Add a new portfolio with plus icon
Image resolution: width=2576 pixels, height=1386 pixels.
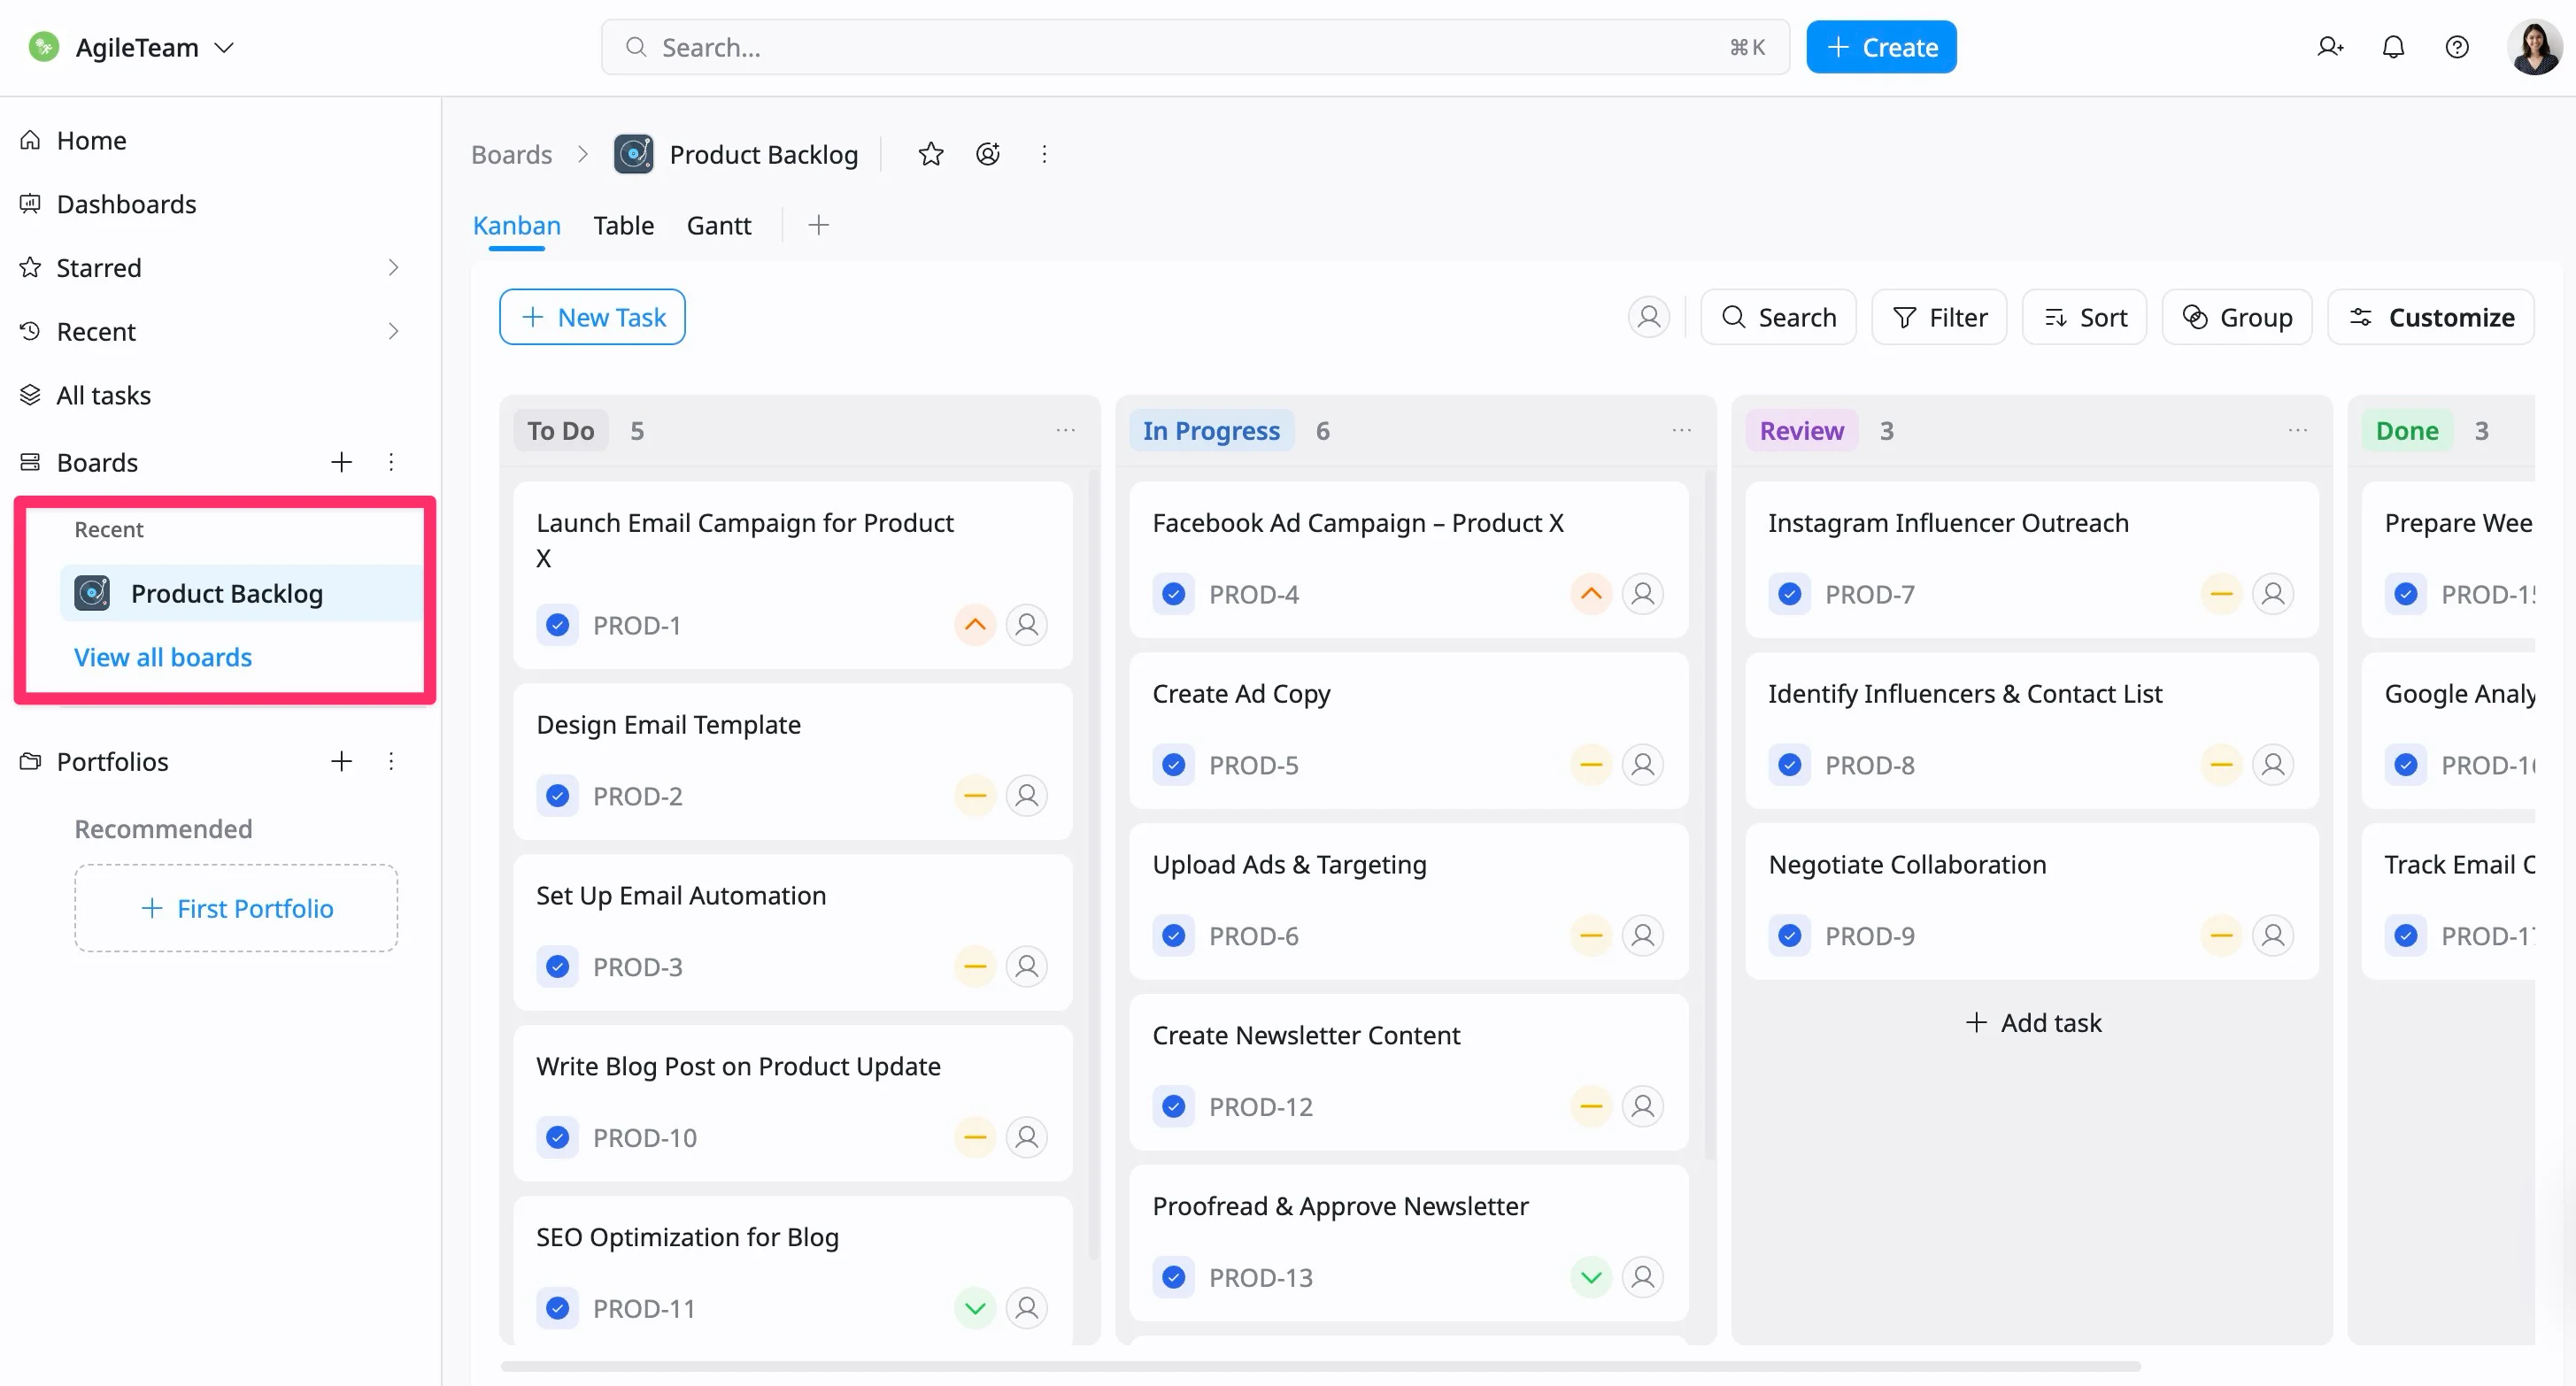click(342, 762)
